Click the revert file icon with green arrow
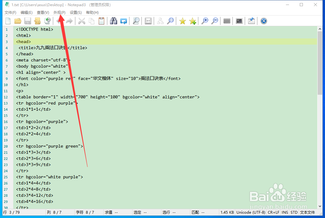 [47, 21]
